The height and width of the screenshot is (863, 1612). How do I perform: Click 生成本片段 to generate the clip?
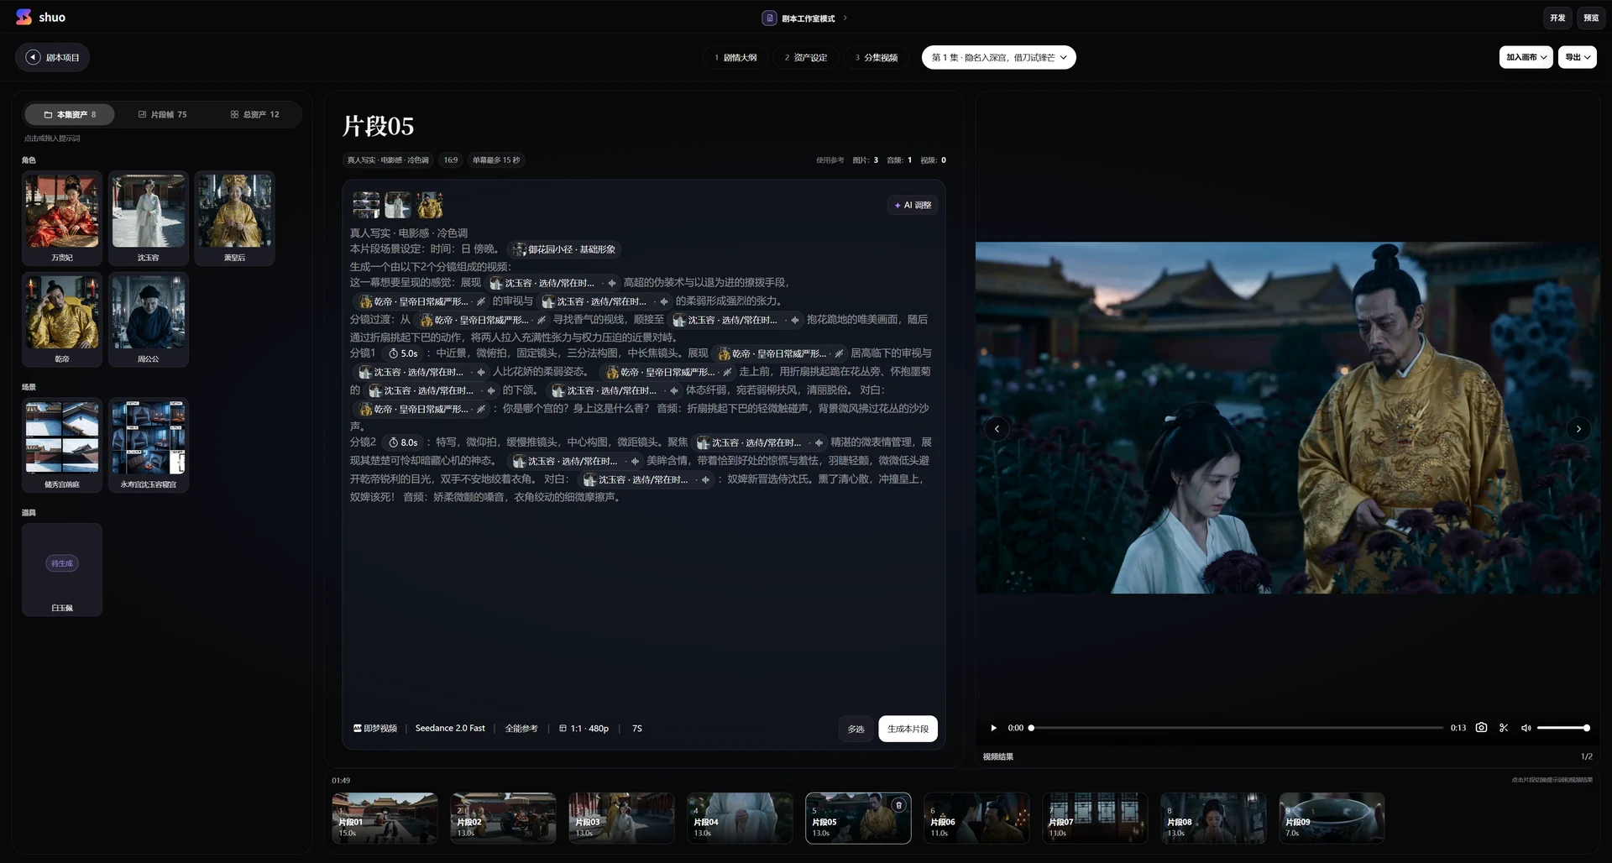pos(908,729)
